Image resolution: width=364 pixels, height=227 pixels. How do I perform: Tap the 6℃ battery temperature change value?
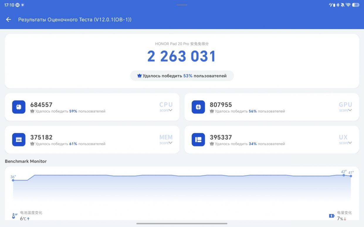25,219
